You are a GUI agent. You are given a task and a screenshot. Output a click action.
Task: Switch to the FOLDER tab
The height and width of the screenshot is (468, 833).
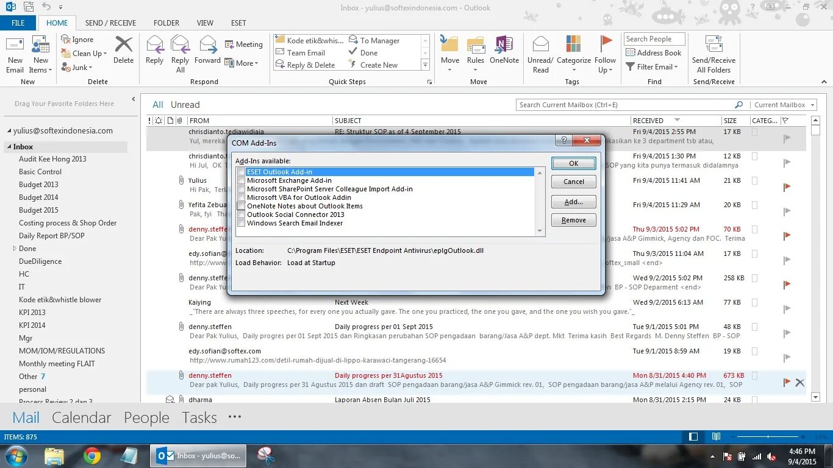click(x=166, y=23)
